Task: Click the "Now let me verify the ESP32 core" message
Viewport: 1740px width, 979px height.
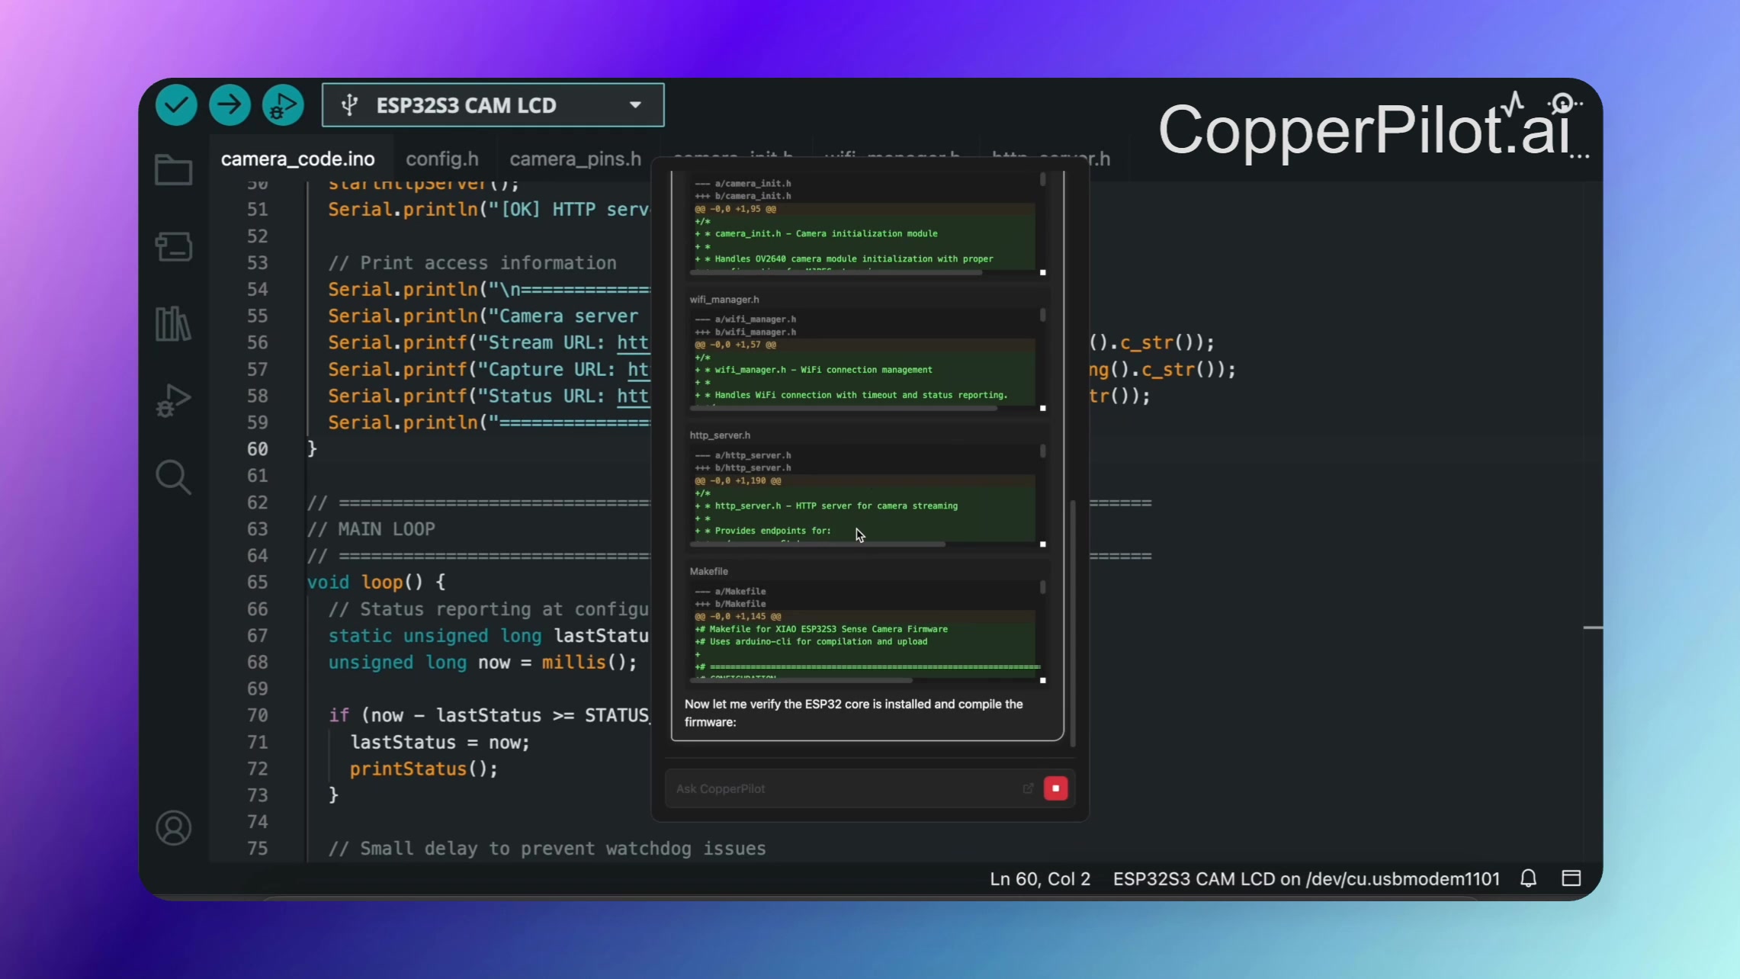Action: coord(854,713)
